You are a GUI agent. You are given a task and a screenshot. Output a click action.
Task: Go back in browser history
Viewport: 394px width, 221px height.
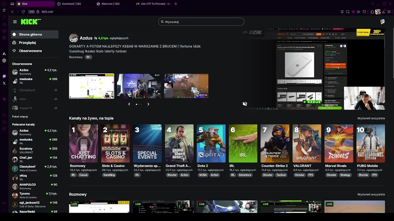click(12, 12)
